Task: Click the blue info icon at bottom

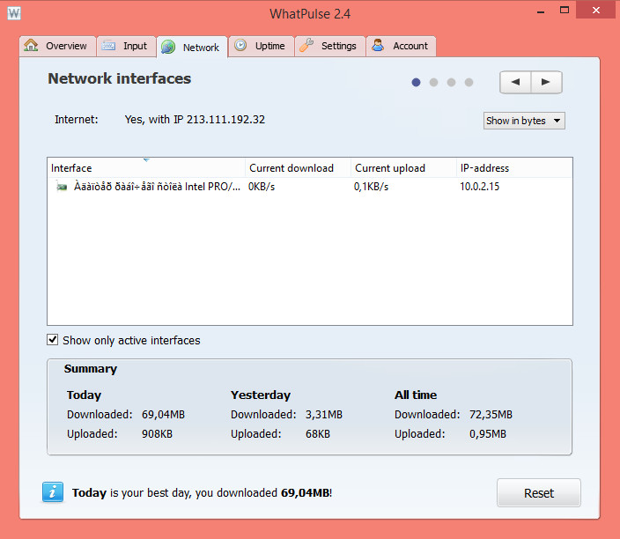Action: pos(53,492)
